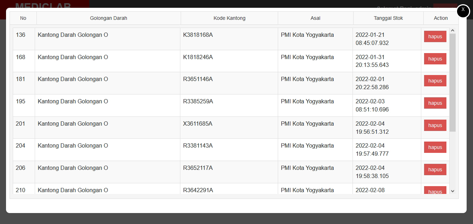Click the table's vertical scrollbar thumb
The width and height of the screenshot is (473, 224).
(x=452, y=82)
